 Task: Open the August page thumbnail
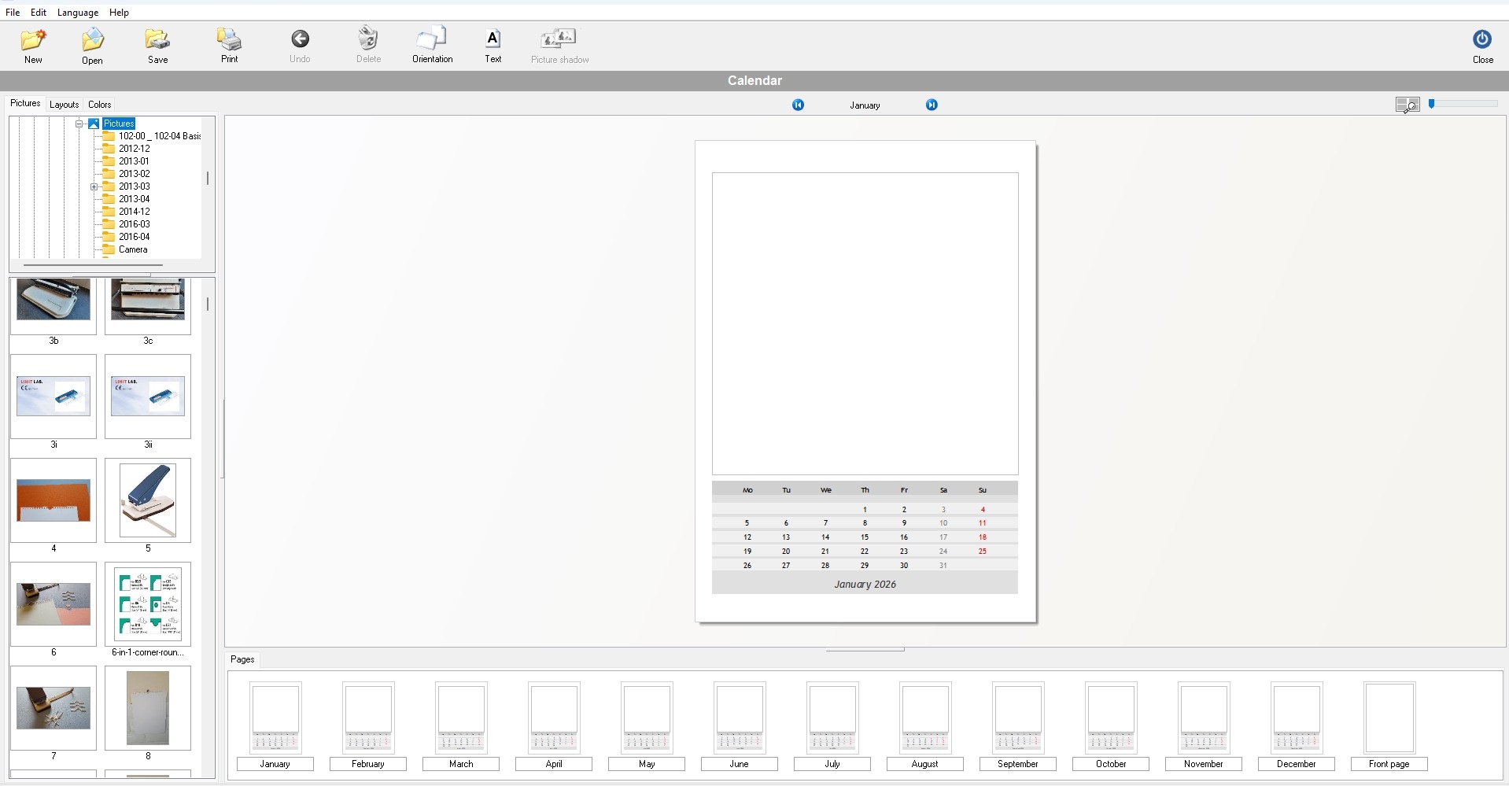click(x=925, y=718)
